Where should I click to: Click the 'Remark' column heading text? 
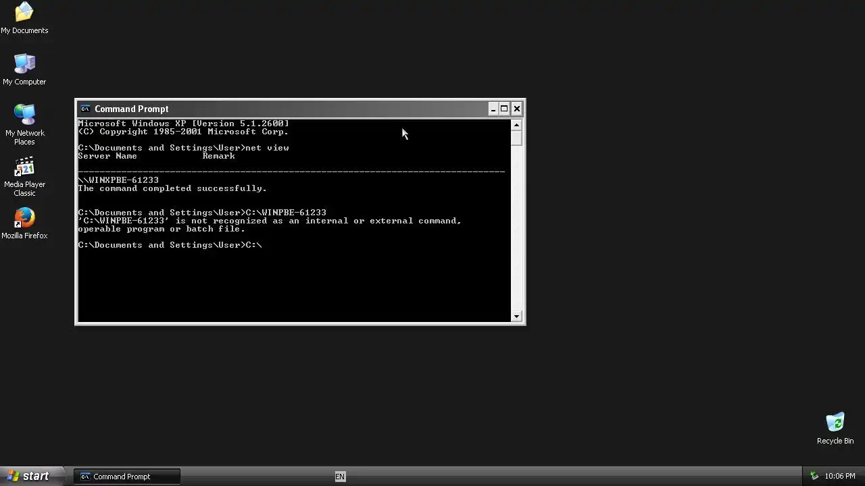(x=218, y=156)
